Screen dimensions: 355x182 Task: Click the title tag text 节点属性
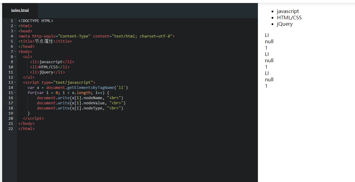[44, 41]
